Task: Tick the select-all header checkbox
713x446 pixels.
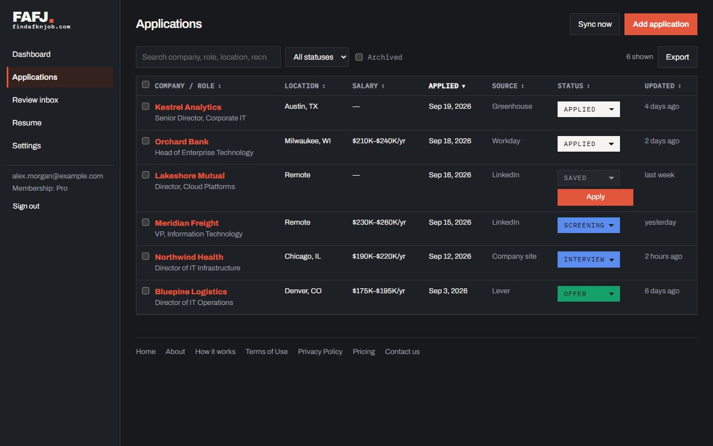Action: (146, 85)
